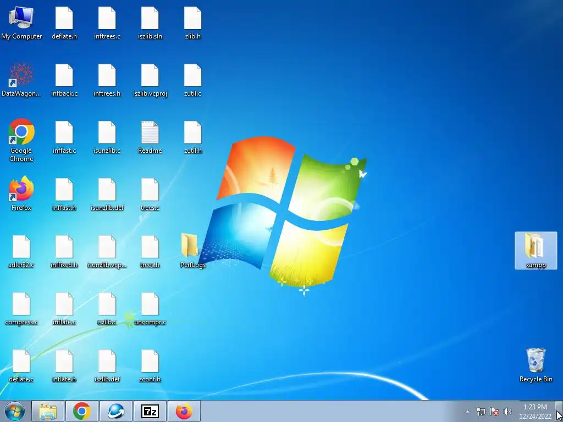Select the deflate.c file icon
Screen dimensions: 563x422
click(x=21, y=365)
